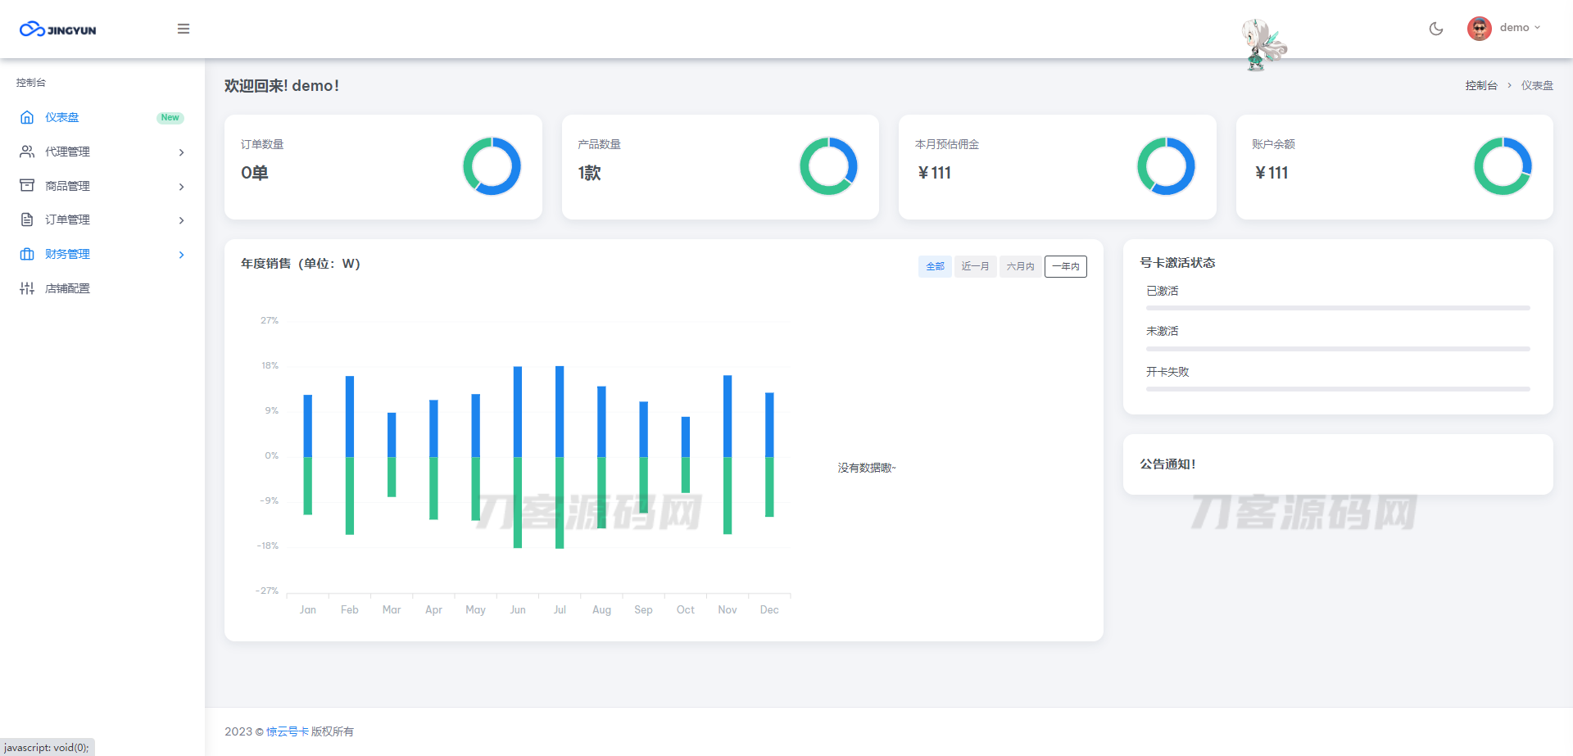Image resolution: width=1573 pixels, height=756 pixels.
Task: Click the demo user avatar
Action: click(x=1479, y=29)
